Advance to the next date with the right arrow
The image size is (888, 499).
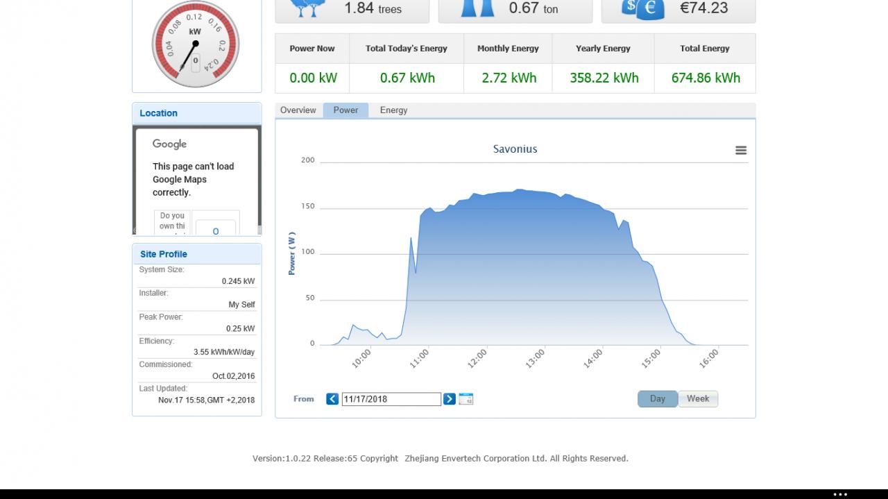(450, 399)
